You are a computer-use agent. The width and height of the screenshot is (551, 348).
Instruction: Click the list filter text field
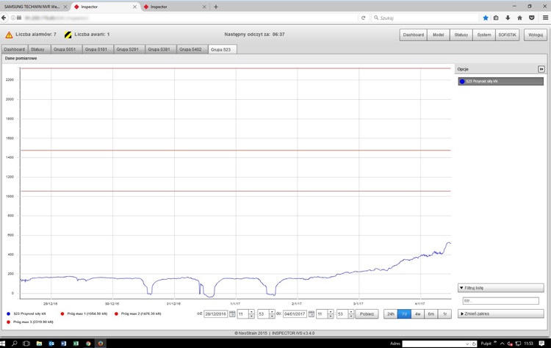500,301
